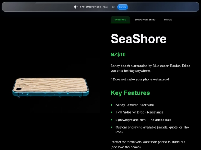This screenshot has height=150, width=201.
Task: Go to the About page
Action: point(105,7)
